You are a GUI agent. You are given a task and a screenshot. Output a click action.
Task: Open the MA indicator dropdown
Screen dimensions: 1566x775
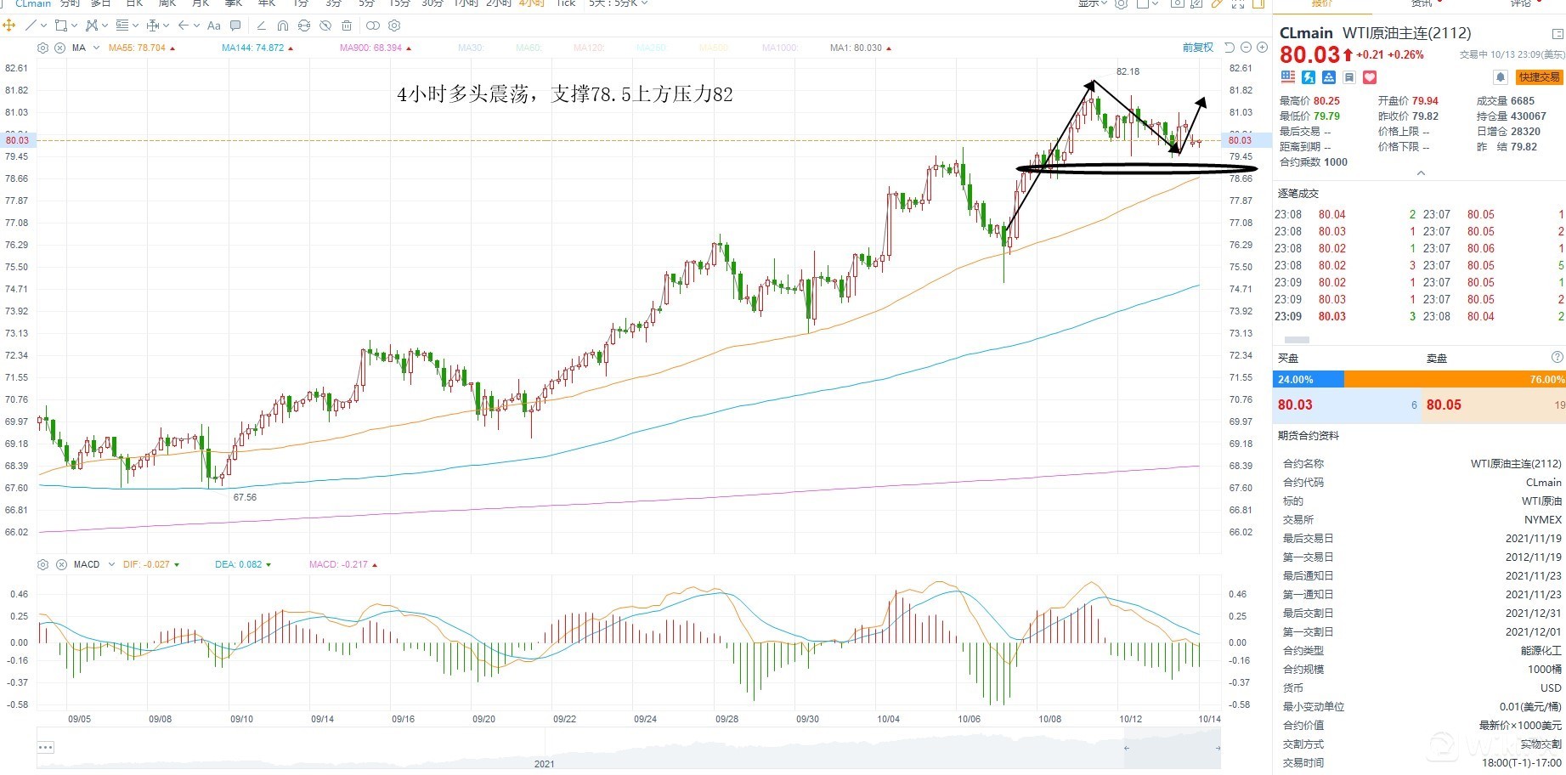96,48
